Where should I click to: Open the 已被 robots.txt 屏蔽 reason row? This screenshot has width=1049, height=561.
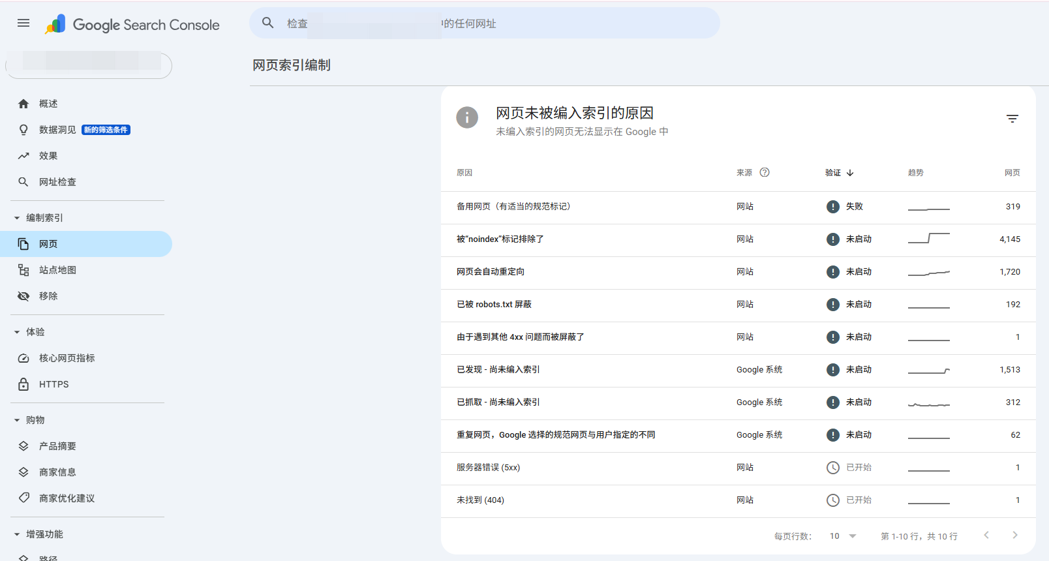click(494, 305)
